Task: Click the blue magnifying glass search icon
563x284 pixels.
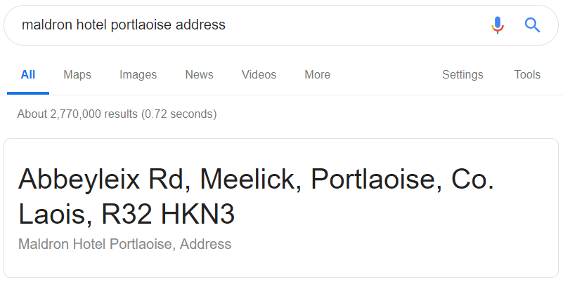Action: click(532, 25)
